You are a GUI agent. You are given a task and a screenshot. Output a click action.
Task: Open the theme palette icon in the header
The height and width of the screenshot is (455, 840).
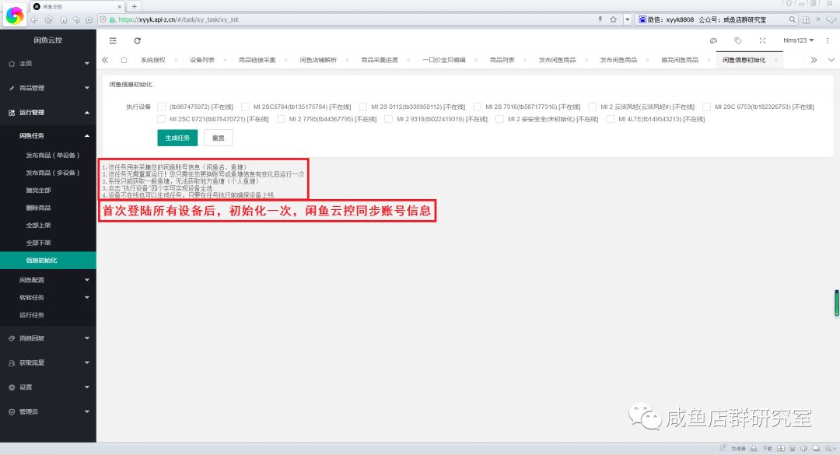(x=713, y=40)
